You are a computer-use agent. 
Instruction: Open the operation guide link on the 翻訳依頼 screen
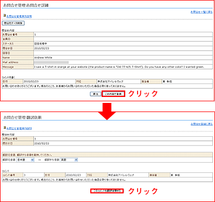[x=19, y=129]
